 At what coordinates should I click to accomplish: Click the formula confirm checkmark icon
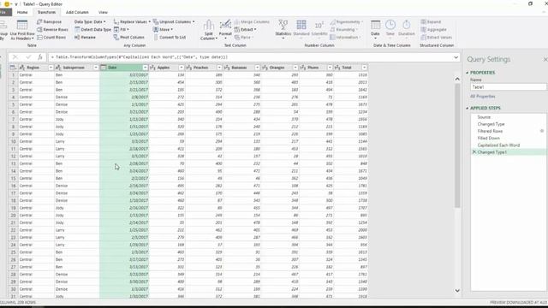28,57
